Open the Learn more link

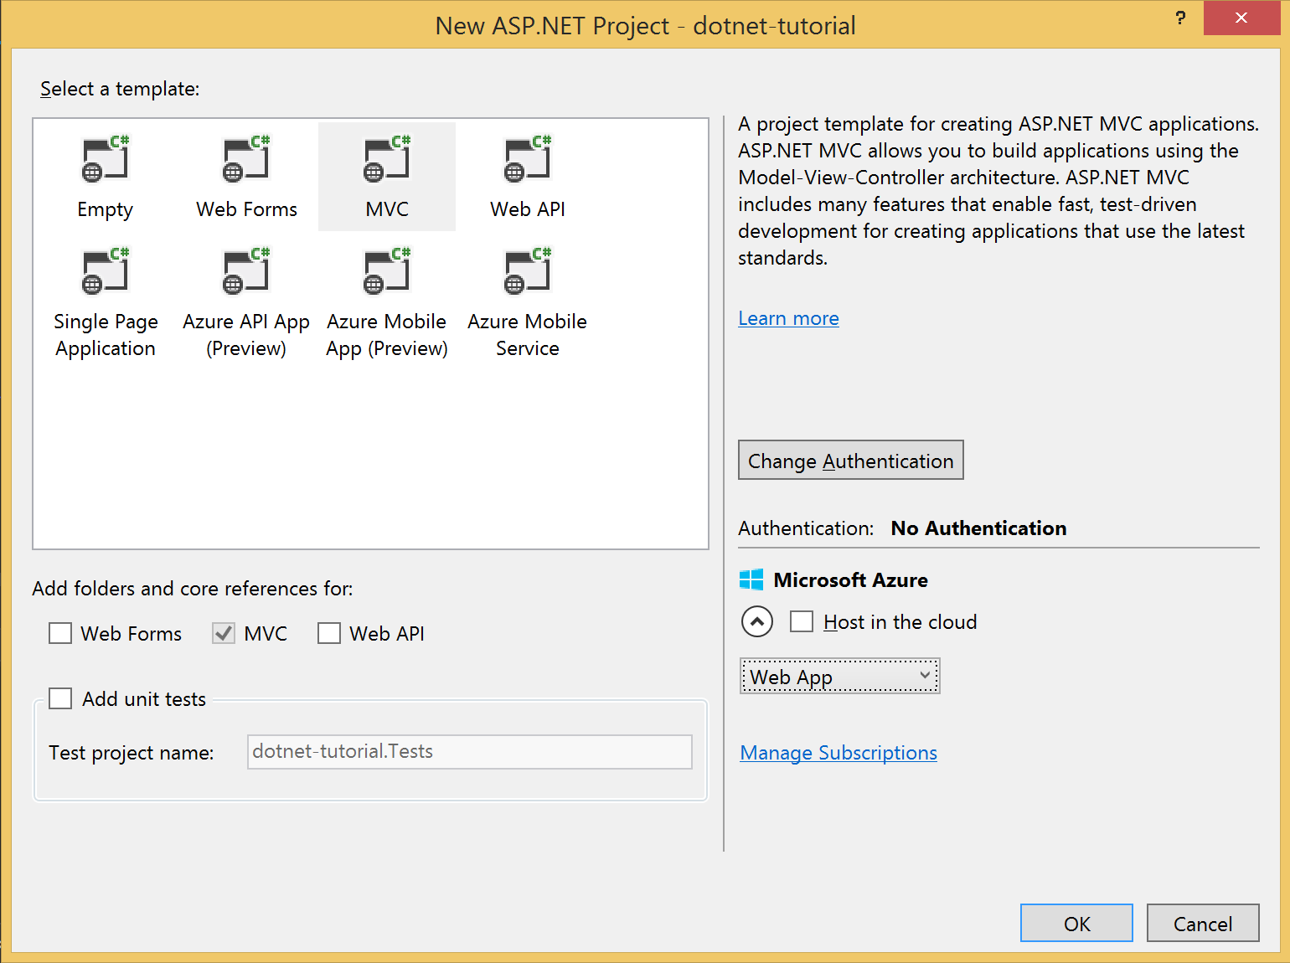pyautogui.click(x=788, y=318)
